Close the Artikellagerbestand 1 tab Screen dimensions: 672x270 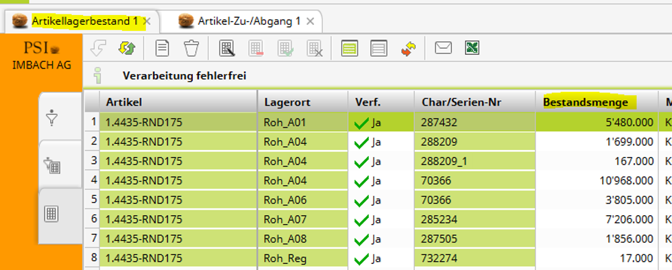[x=147, y=21]
